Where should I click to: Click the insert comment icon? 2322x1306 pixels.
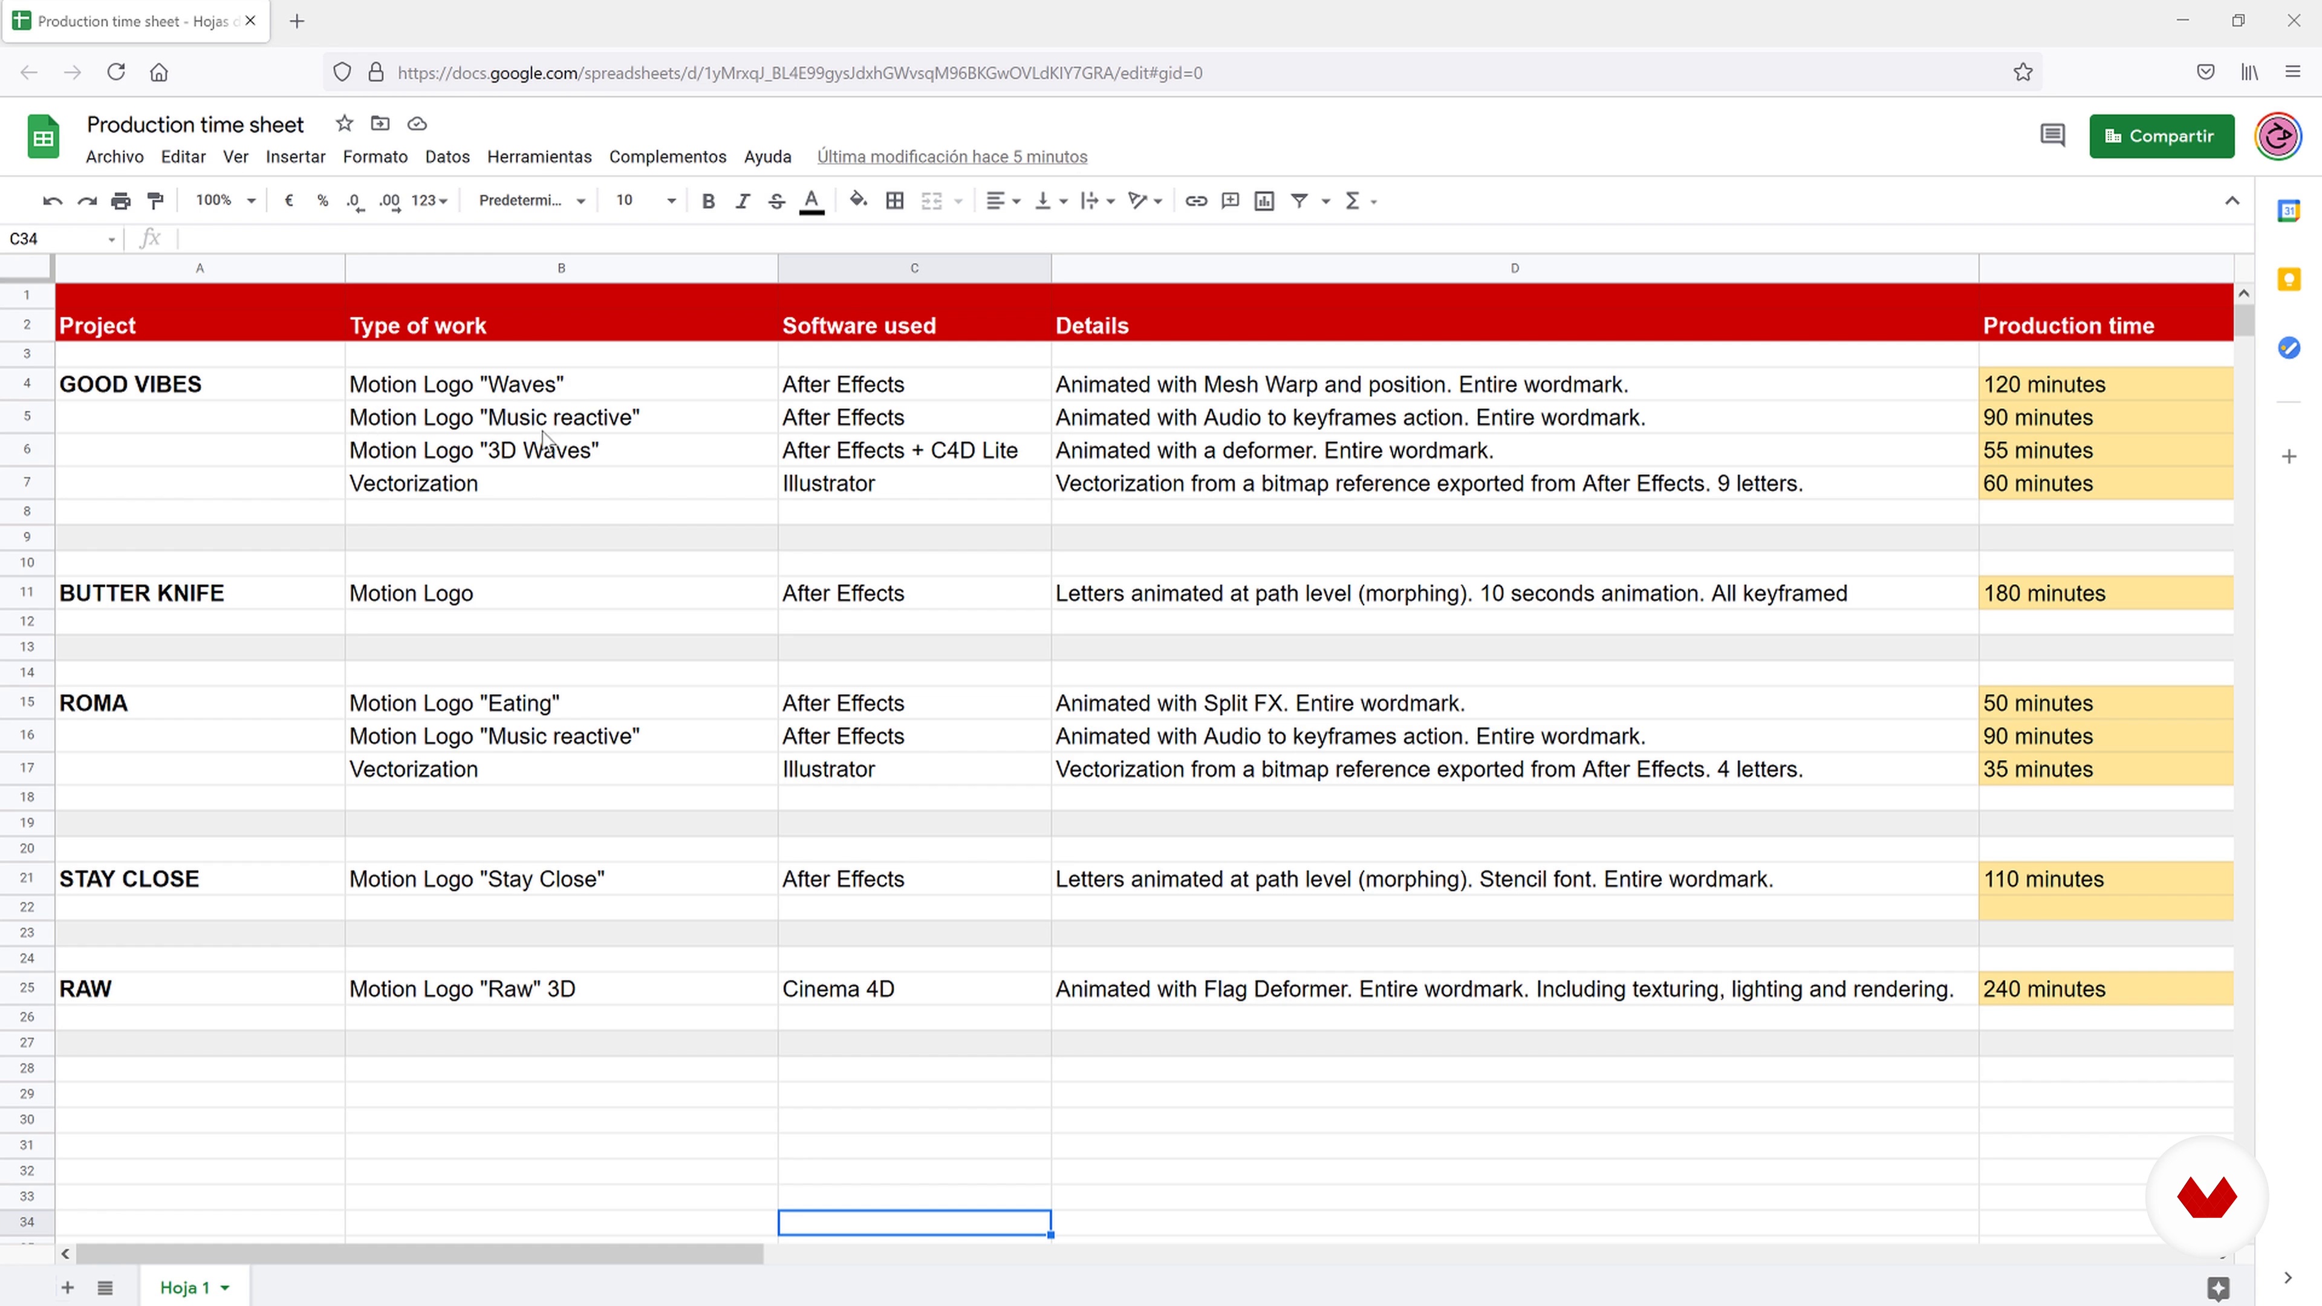(x=1231, y=201)
